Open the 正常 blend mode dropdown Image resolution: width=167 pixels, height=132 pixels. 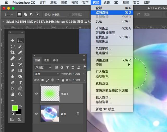pos(46,74)
